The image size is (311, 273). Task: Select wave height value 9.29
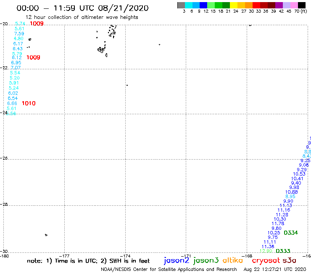click(302, 170)
